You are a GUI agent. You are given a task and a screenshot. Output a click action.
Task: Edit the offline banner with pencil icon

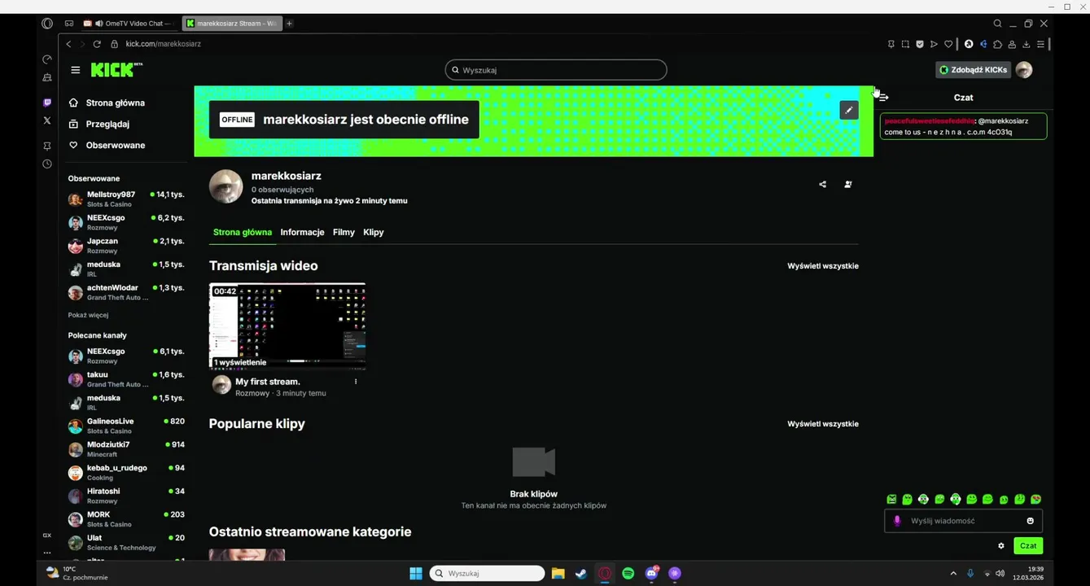pyautogui.click(x=848, y=110)
